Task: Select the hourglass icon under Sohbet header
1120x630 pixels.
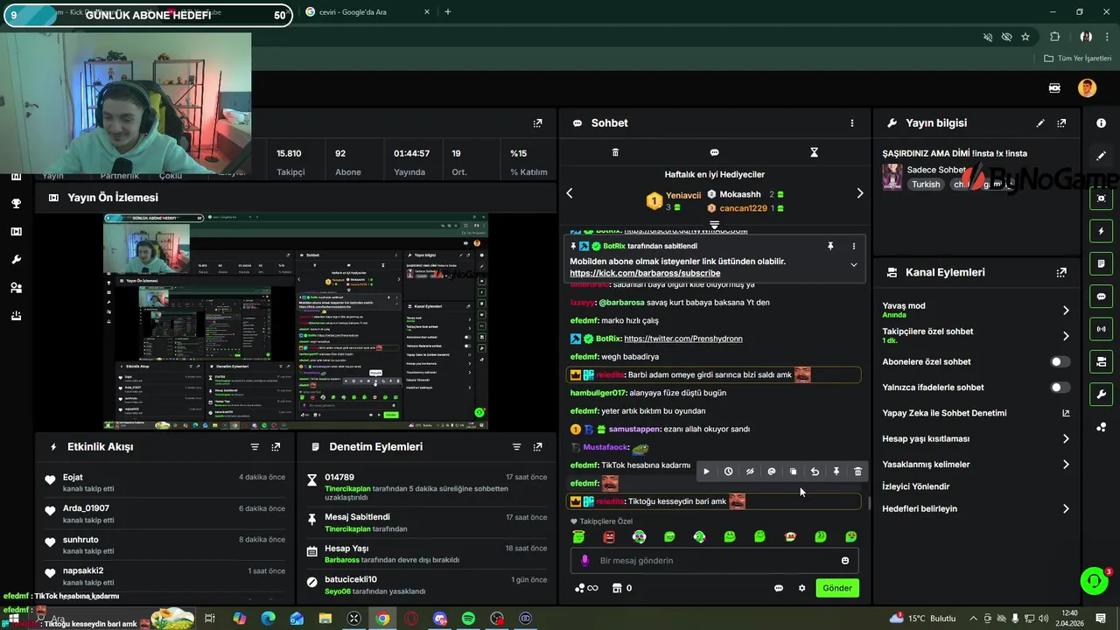Action: [x=814, y=152]
